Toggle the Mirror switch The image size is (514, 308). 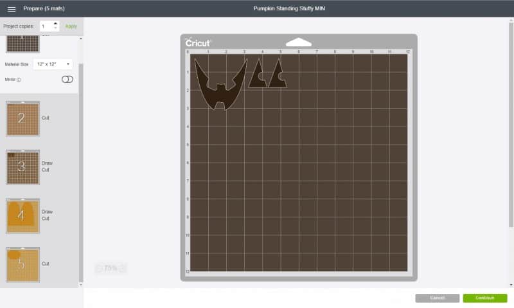(x=67, y=79)
